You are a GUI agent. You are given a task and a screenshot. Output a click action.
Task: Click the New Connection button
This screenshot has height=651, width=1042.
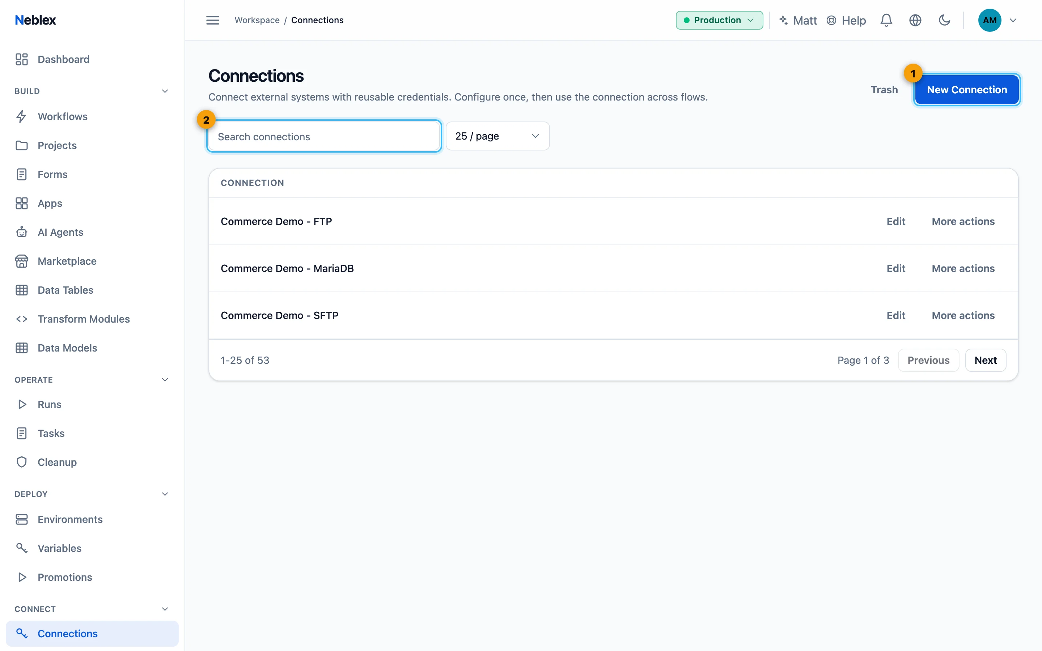[x=967, y=90]
